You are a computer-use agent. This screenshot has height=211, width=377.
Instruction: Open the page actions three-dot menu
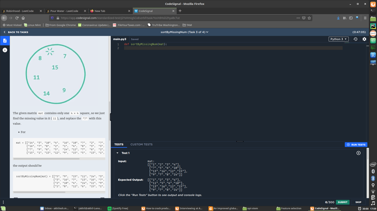298,18
